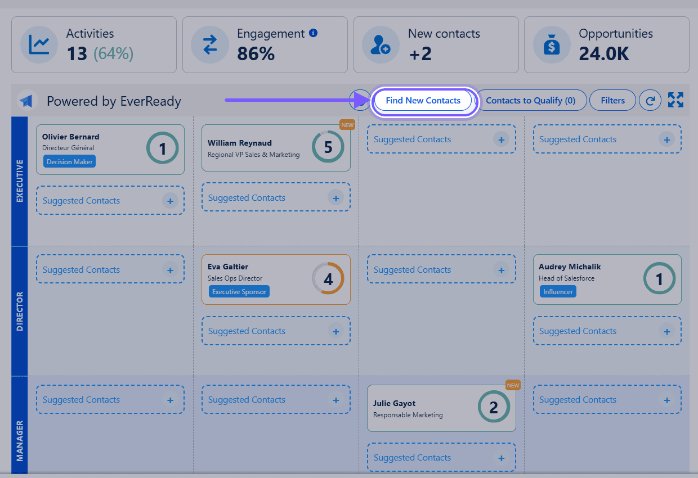Open the Filters options
The height and width of the screenshot is (478, 698).
[613, 101]
